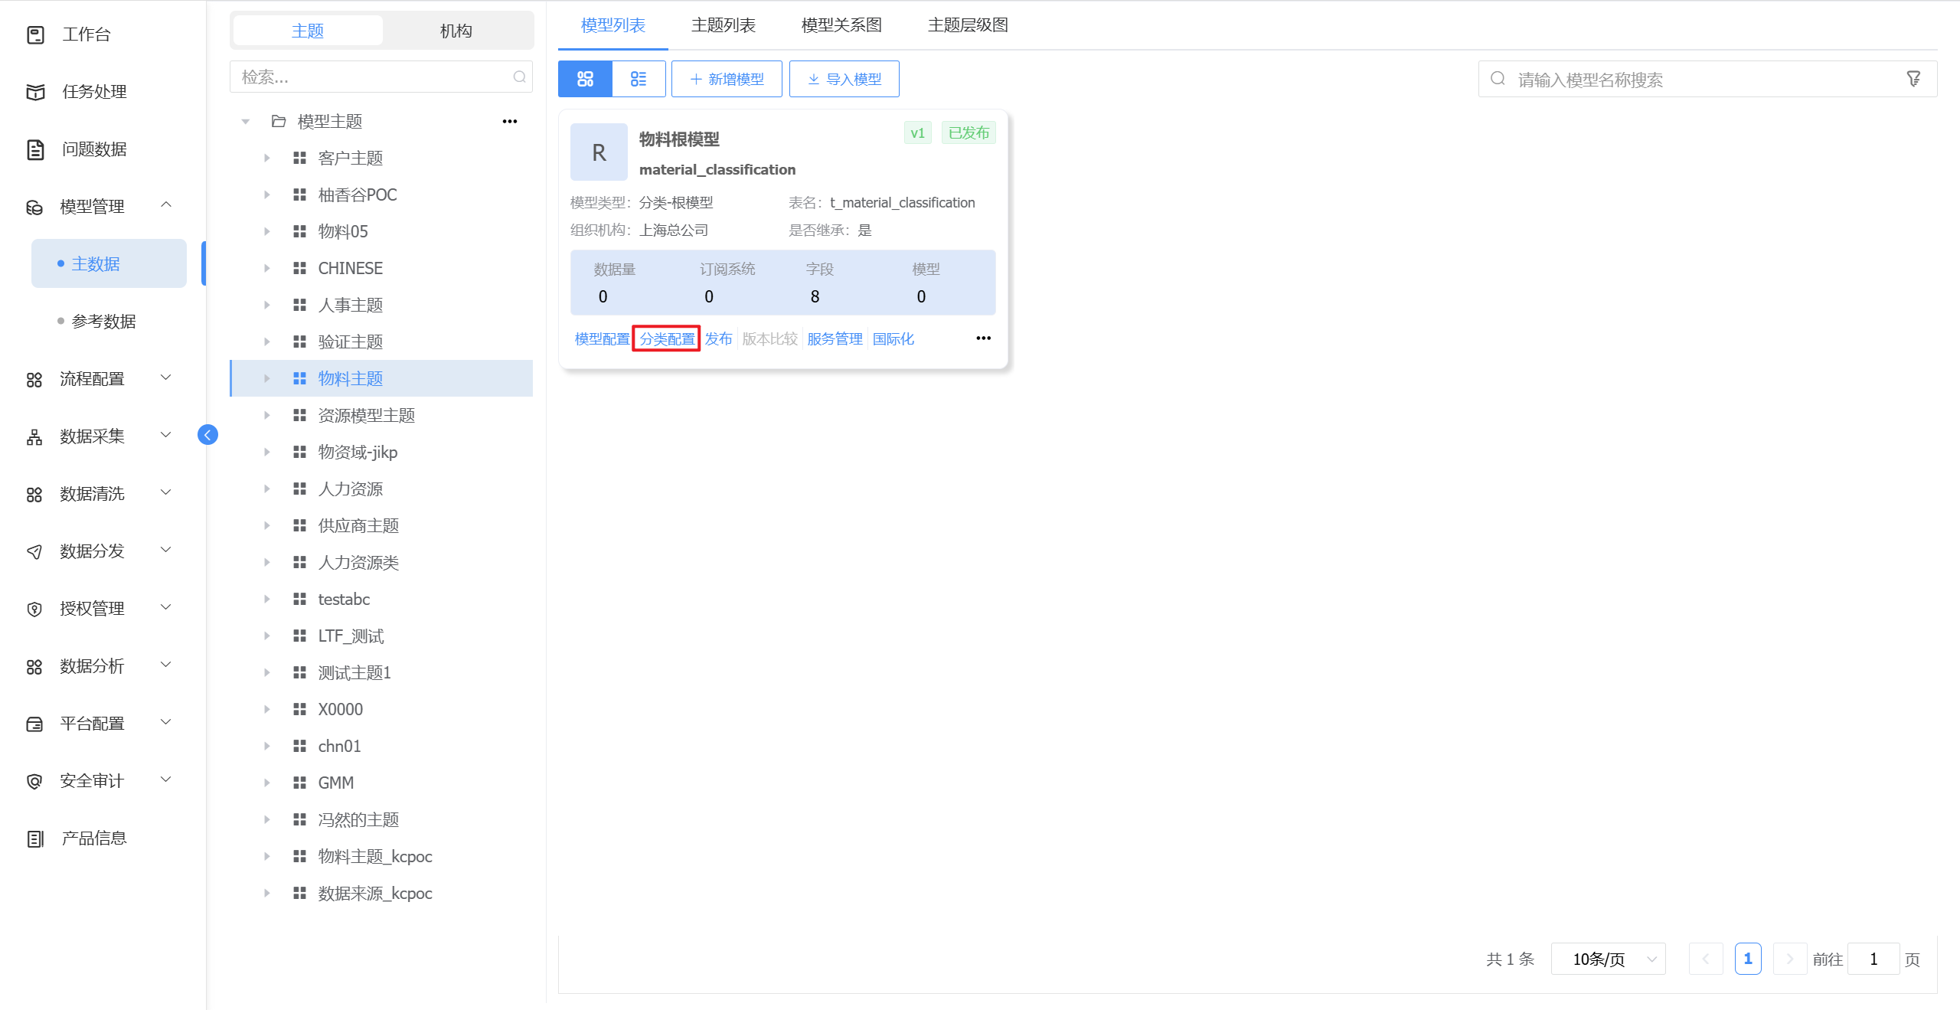Switch to the 模型关系图 tab

(841, 25)
